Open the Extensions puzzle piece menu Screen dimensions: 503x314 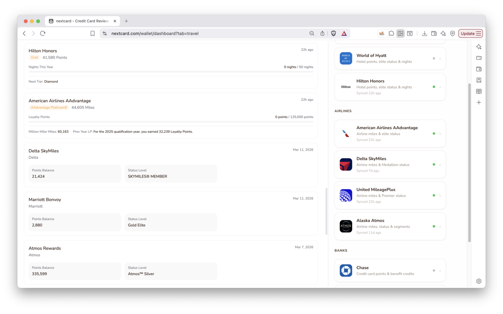tap(391, 33)
